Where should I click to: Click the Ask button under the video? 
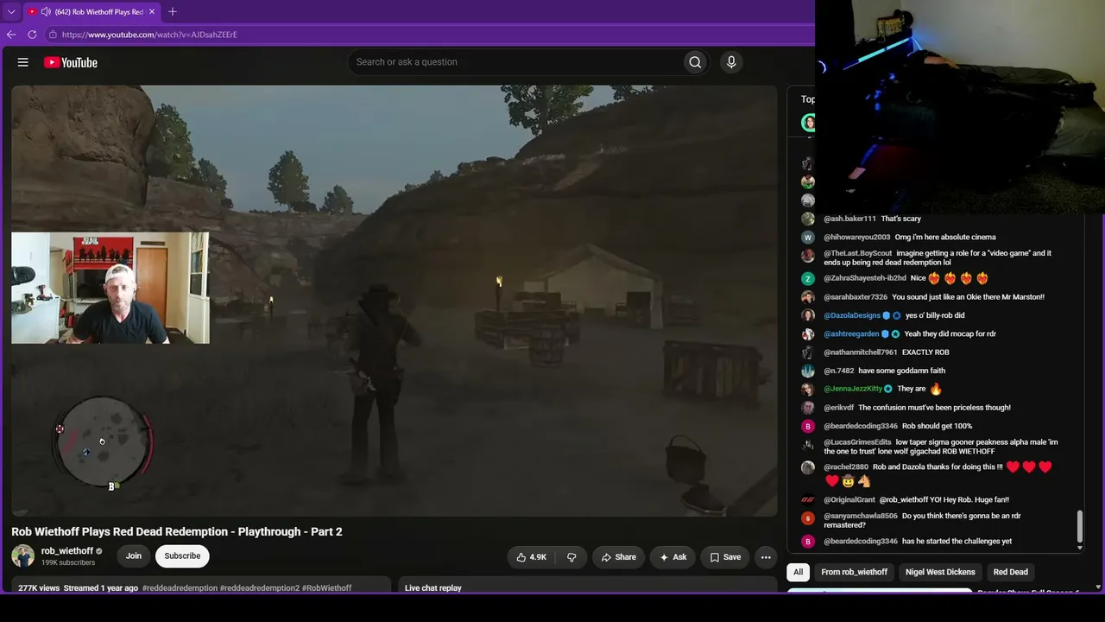(672, 557)
